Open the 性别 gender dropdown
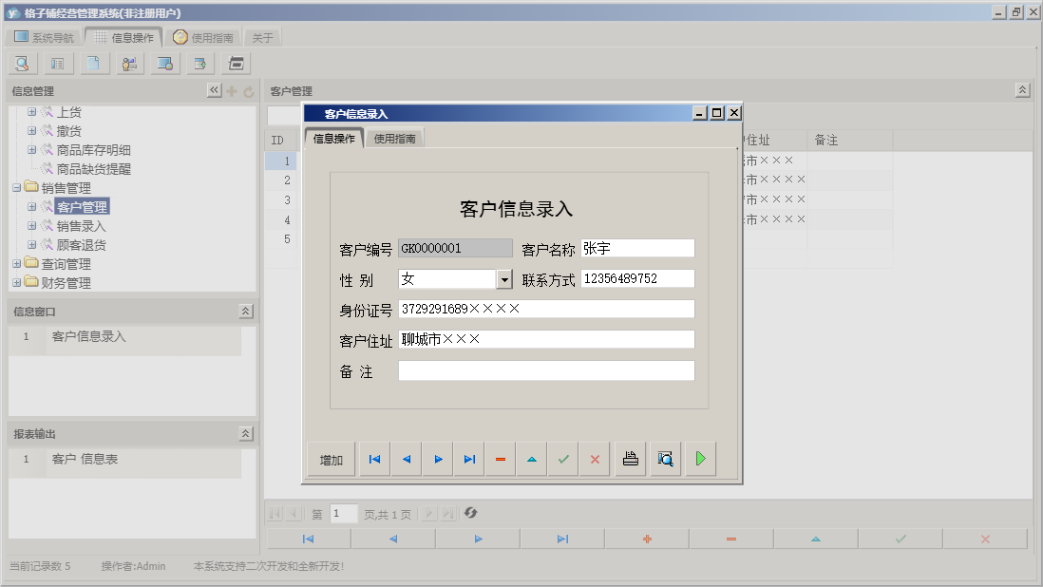 coord(504,278)
